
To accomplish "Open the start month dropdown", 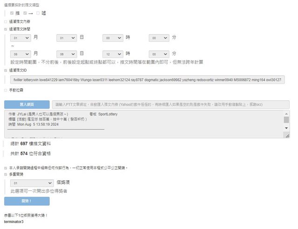I will [20, 38].
